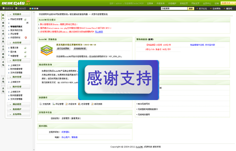
Task: Switch to the 生成 vertical tab
Action: (x=3, y=32)
